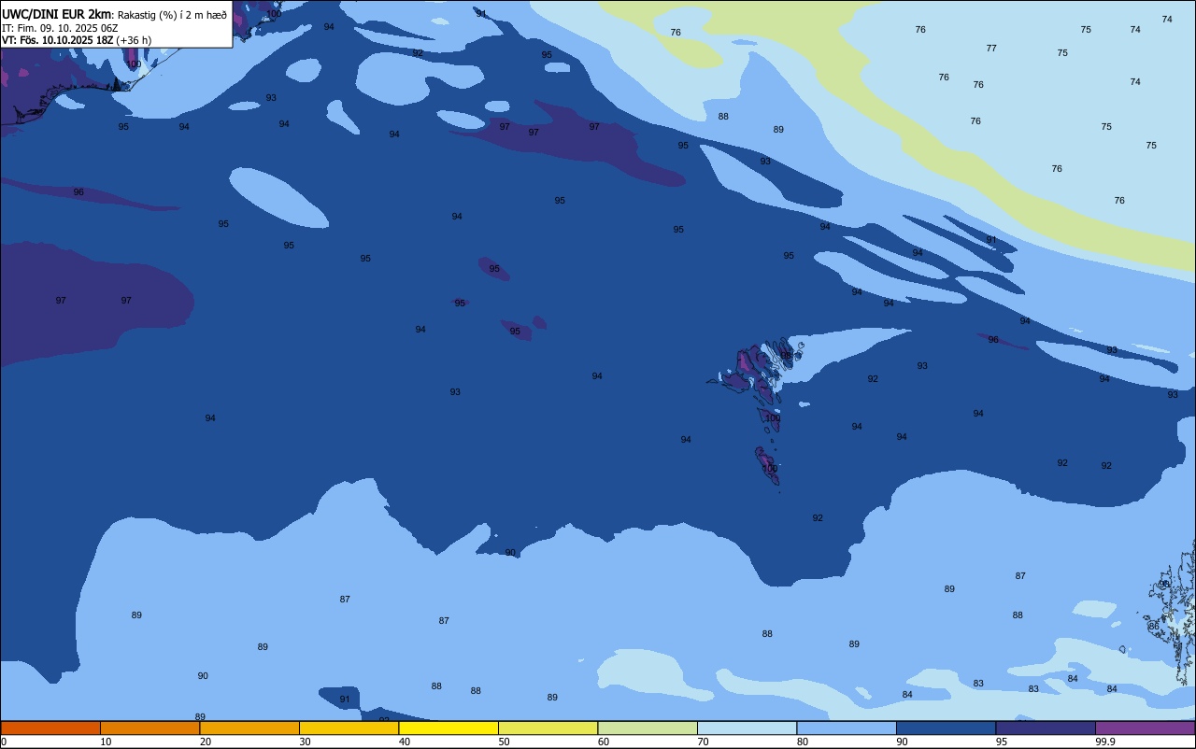Click the '(+36 h)' forecast offset text
The height and width of the screenshot is (749, 1196).
coord(134,40)
